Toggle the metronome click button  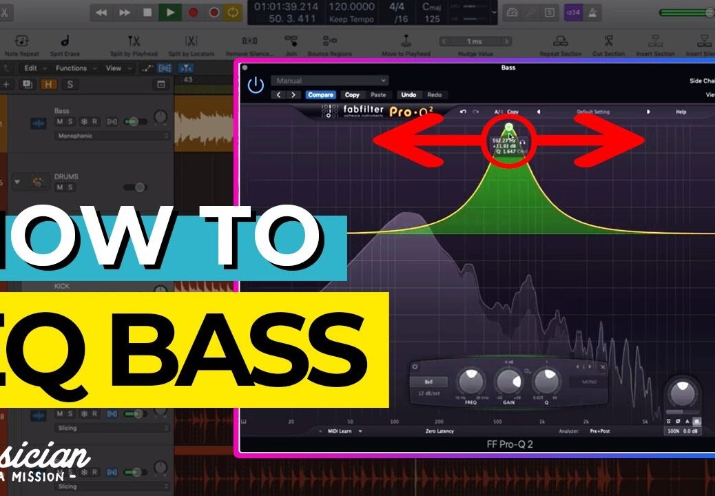(593, 13)
